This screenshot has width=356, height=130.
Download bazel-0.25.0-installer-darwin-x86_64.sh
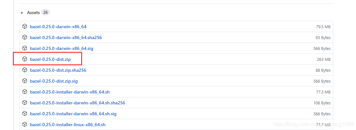click(70, 92)
